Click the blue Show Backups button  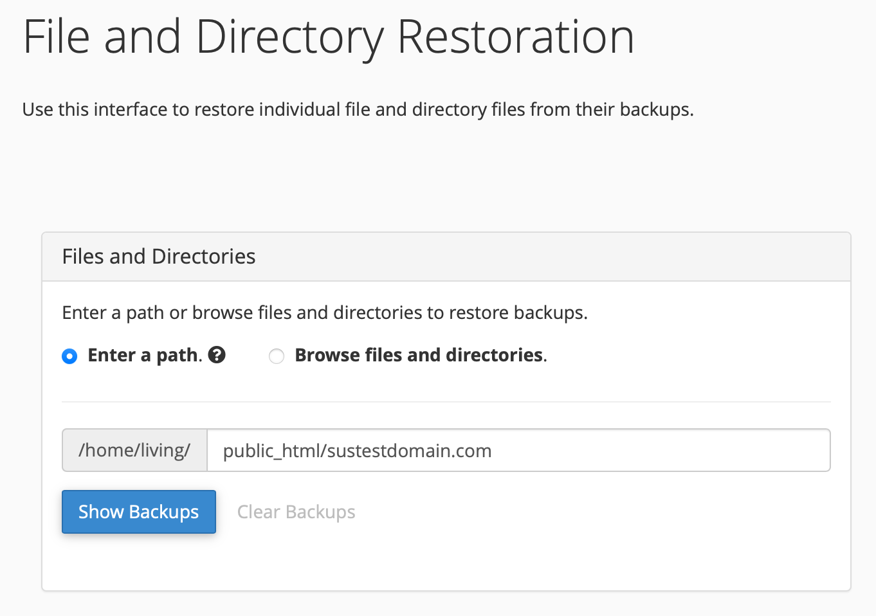click(x=139, y=512)
